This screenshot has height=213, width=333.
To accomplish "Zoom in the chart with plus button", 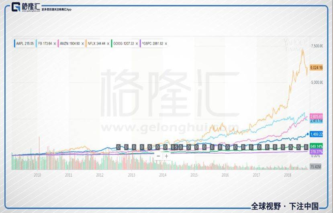I will (166, 156).
